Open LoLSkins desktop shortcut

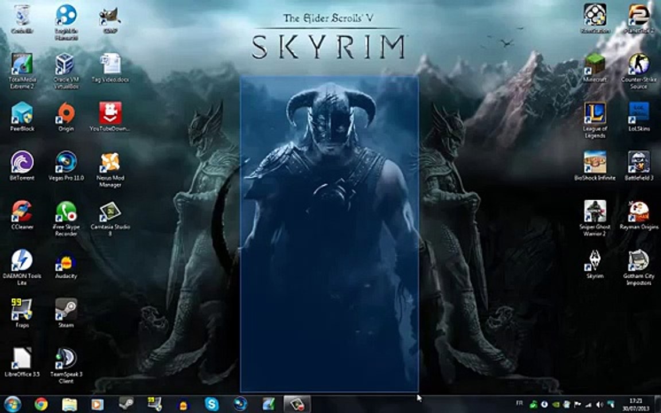[x=639, y=116]
